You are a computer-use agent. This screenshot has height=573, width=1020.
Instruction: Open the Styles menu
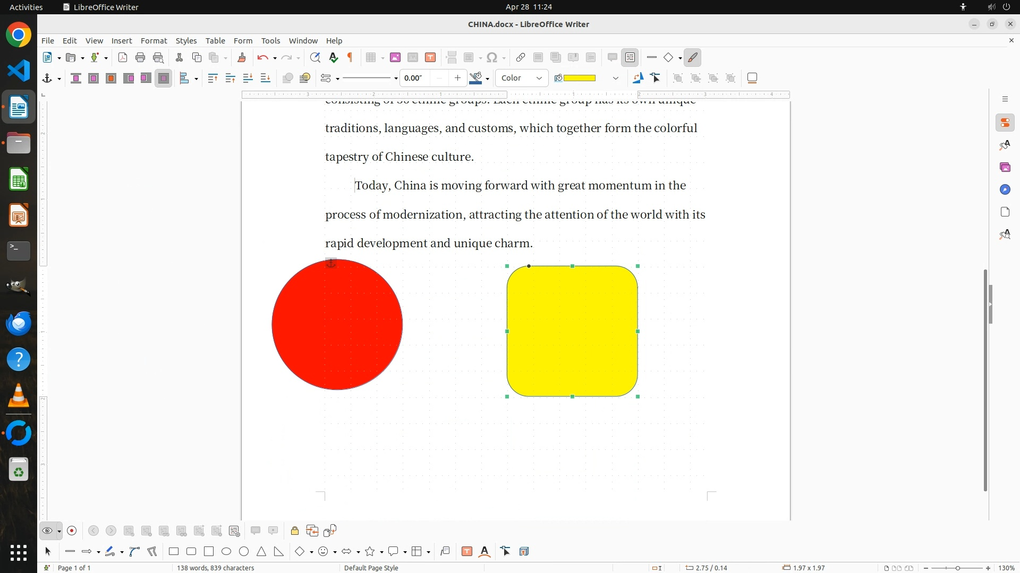tap(186, 40)
